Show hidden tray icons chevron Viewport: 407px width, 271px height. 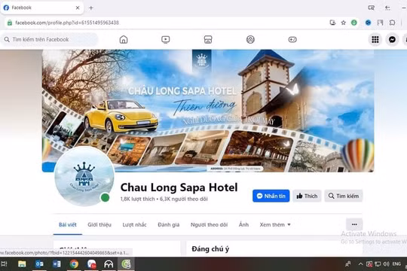point(360,264)
